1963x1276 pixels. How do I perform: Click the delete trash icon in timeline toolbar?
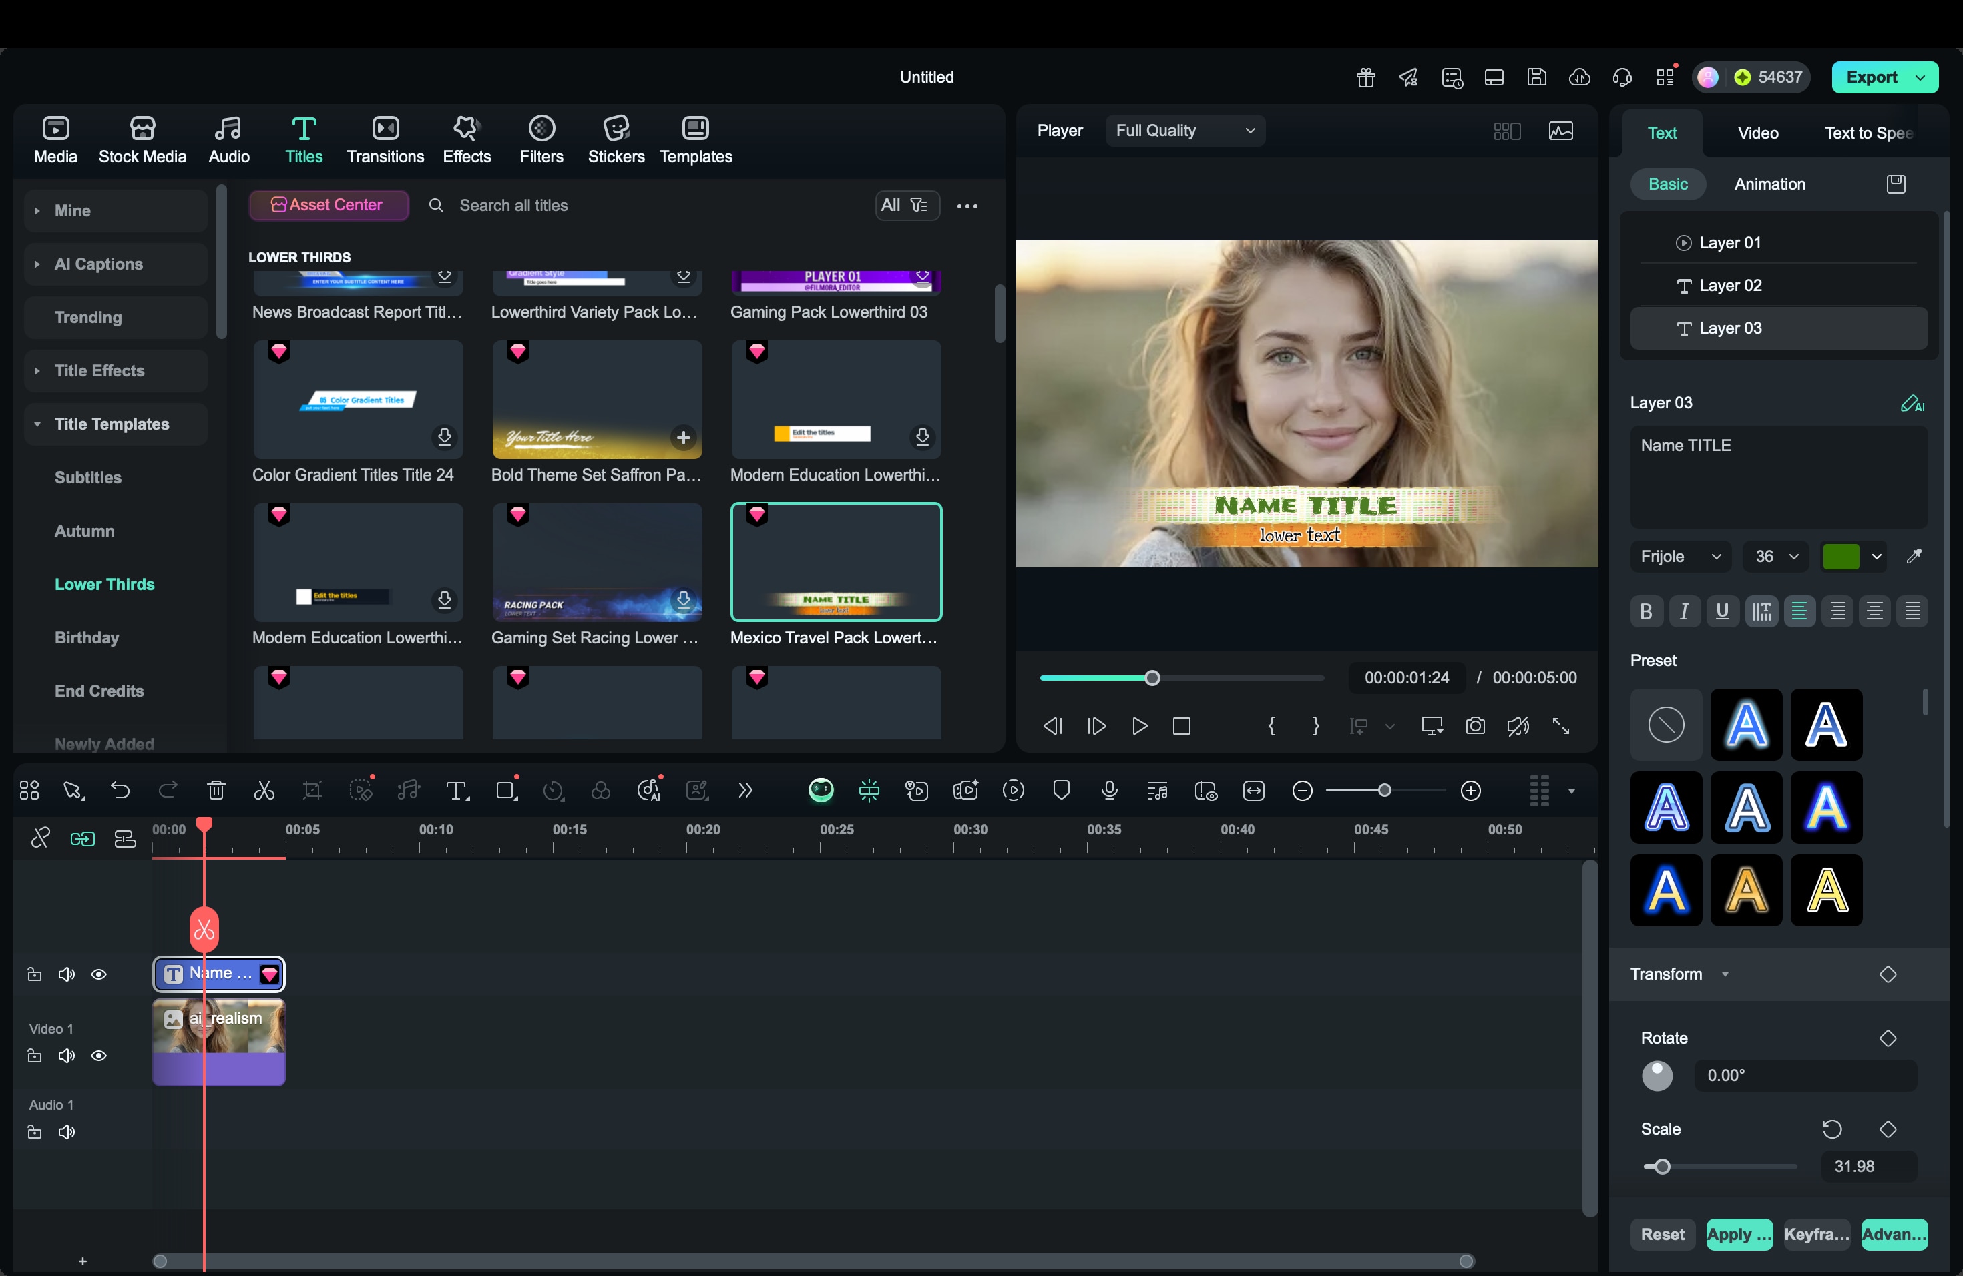click(x=216, y=791)
